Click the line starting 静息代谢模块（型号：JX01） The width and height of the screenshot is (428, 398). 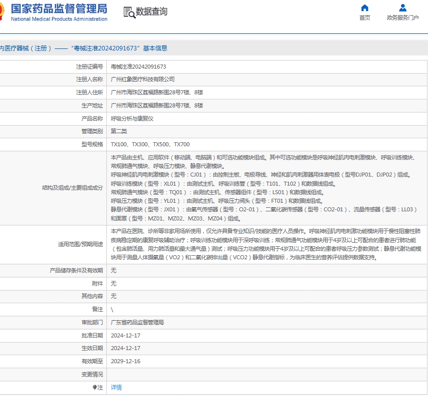[x=264, y=209]
